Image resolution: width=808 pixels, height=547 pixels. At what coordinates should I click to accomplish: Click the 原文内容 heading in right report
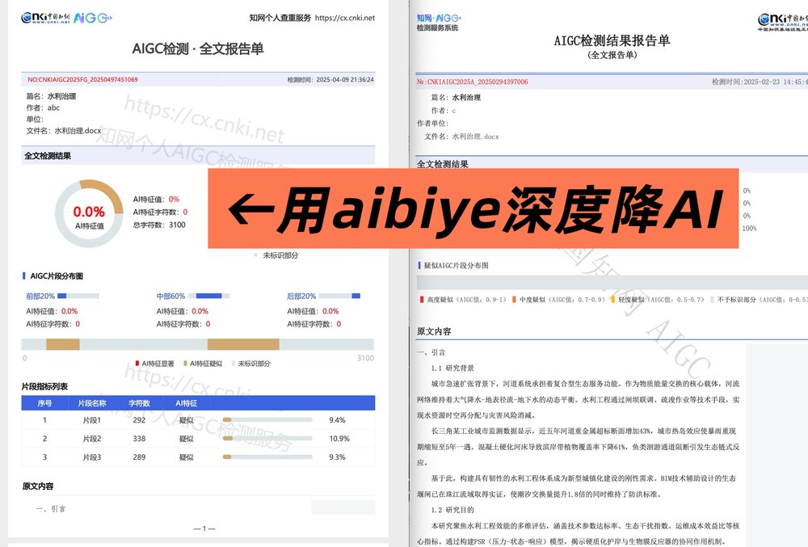(434, 331)
